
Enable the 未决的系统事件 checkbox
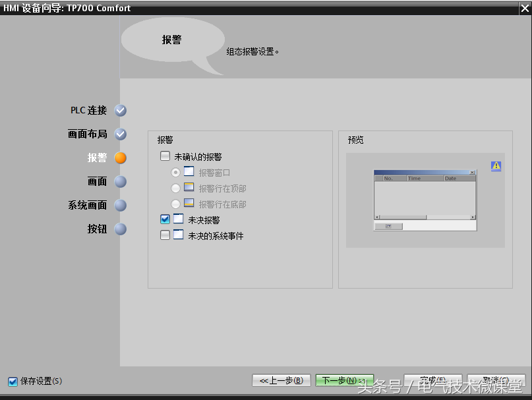tap(165, 235)
